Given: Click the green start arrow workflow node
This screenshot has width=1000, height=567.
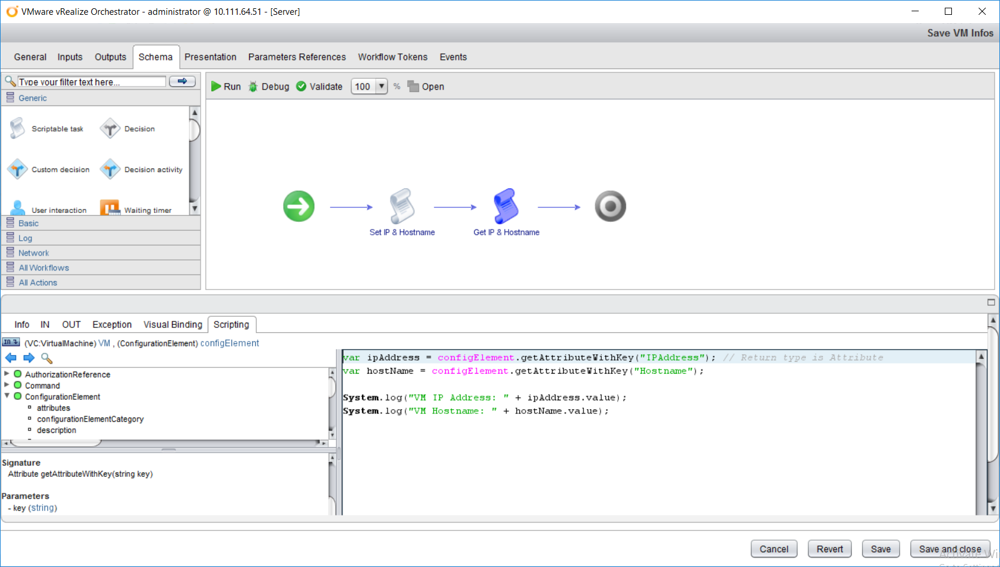Looking at the screenshot, I should (299, 206).
